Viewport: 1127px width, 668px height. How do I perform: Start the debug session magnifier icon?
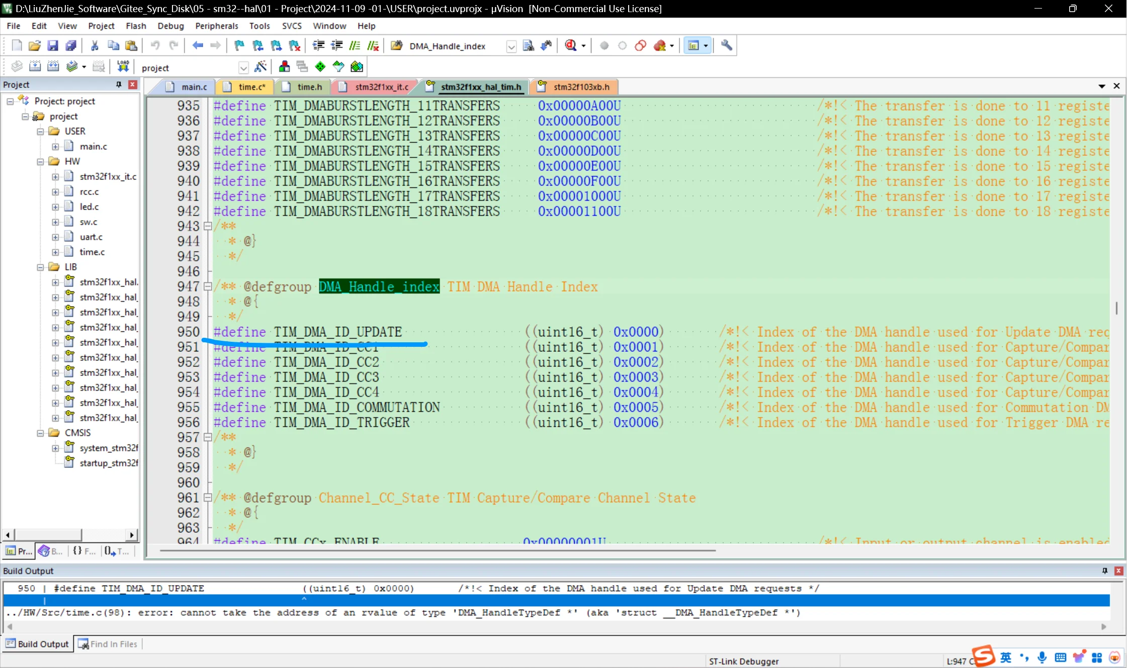[x=570, y=46]
